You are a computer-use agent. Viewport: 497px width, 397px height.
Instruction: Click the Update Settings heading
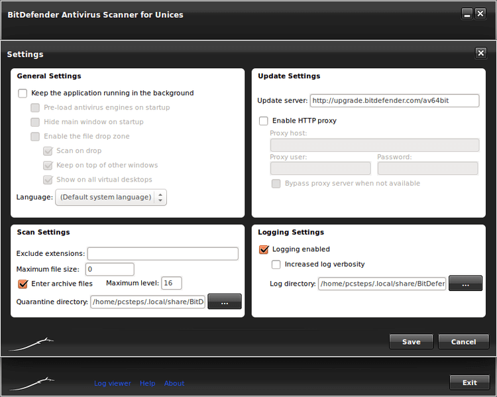[x=289, y=76]
